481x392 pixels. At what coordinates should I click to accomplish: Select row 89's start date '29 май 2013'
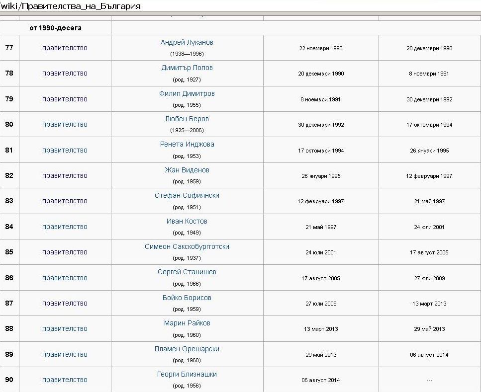pos(321,355)
